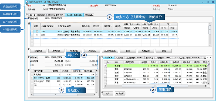Image resolution: width=216 pixels, height=101 pixels.
Task: Click the 取消 button in button row
Action: click(x=164, y=51)
